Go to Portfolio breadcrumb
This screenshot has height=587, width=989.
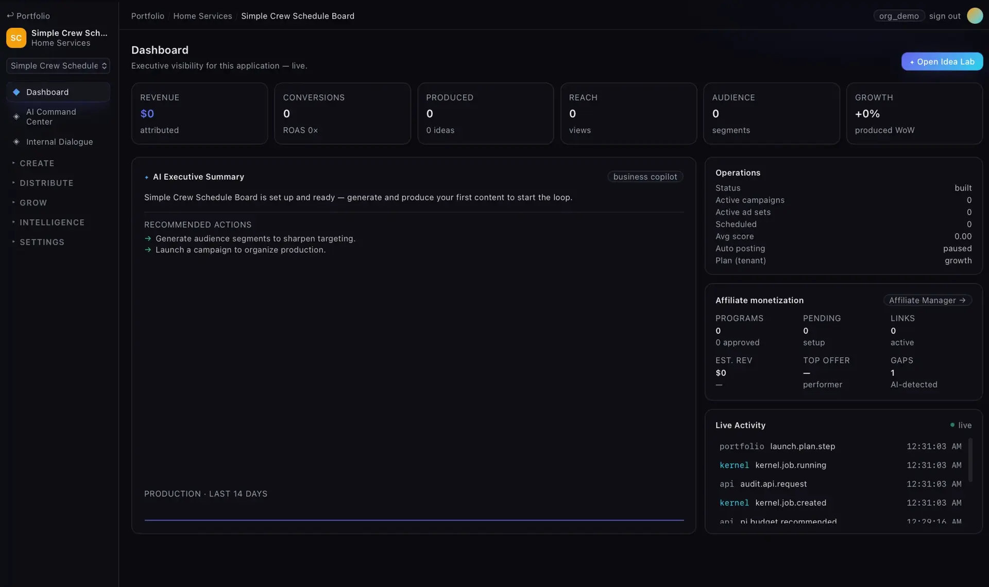[x=147, y=16]
